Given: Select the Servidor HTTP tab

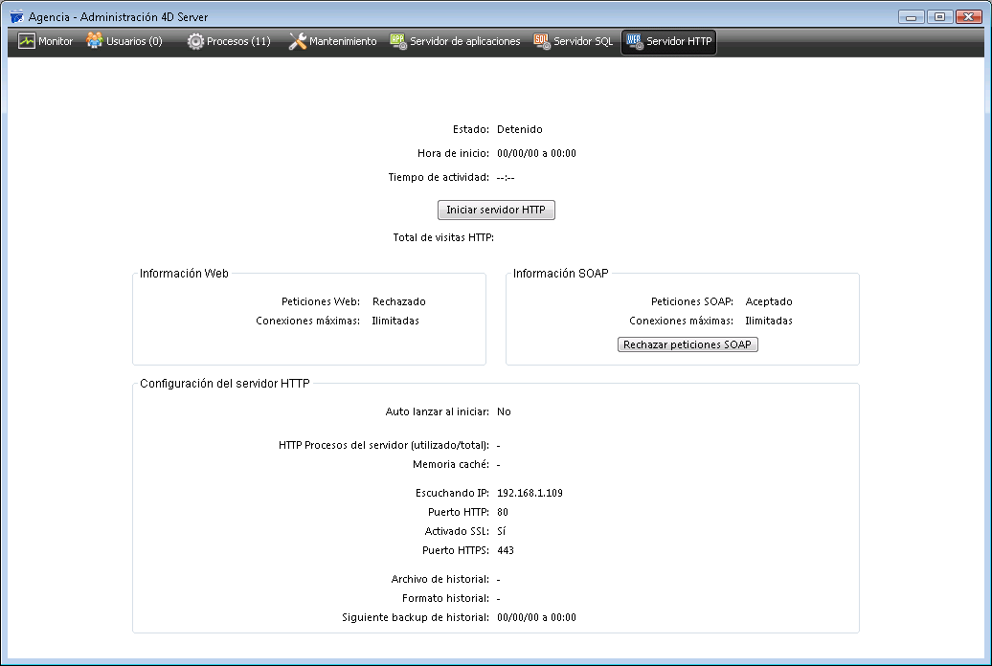Looking at the screenshot, I should click(668, 42).
